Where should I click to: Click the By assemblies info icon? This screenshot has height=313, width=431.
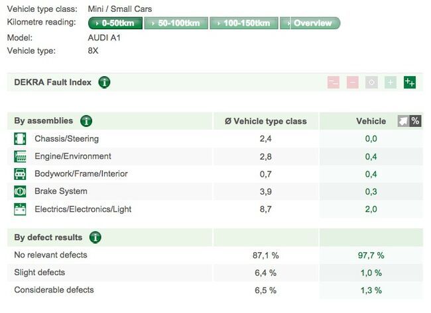point(86,121)
